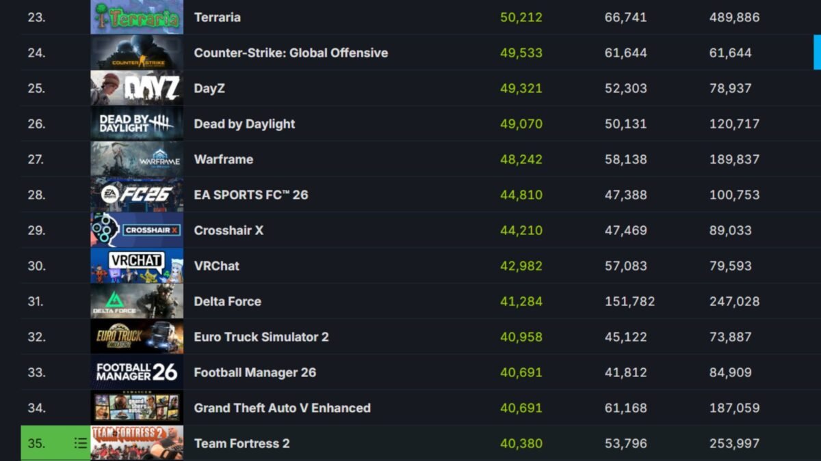The image size is (821, 461).
Task: Open the Football Manager 26 title link
Action: tap(255, 372)
